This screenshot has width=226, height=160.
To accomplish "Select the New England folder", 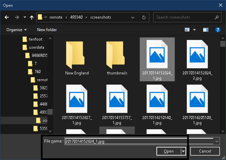I will click(x=77, y=58).
